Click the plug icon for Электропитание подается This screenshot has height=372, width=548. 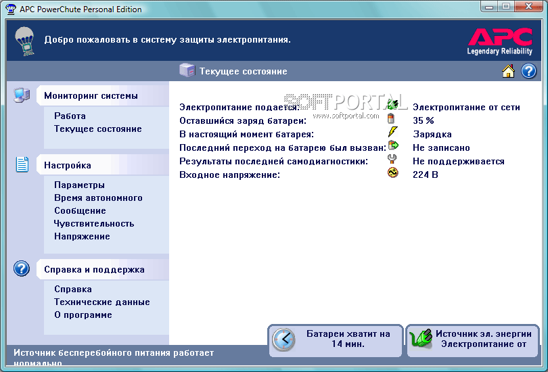click(393, 104)
